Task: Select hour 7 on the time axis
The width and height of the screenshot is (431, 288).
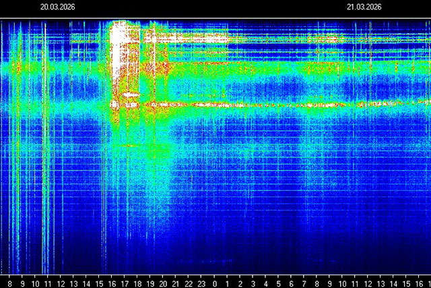Action: click(304, 283)
